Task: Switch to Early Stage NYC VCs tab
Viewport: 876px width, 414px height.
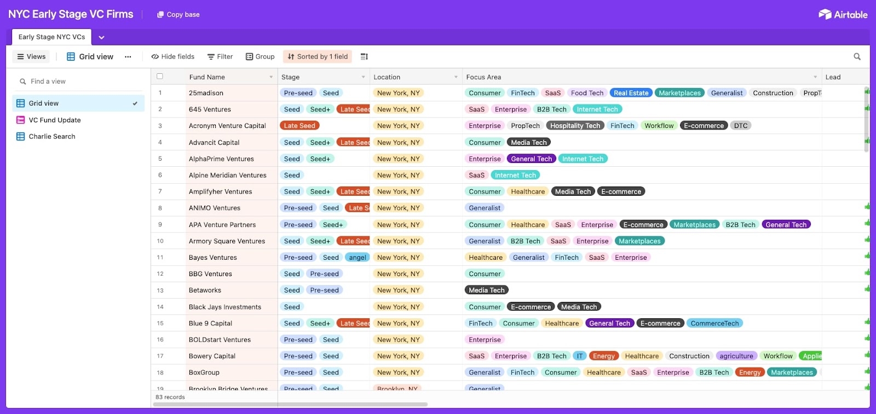Action: pos(51,37)
